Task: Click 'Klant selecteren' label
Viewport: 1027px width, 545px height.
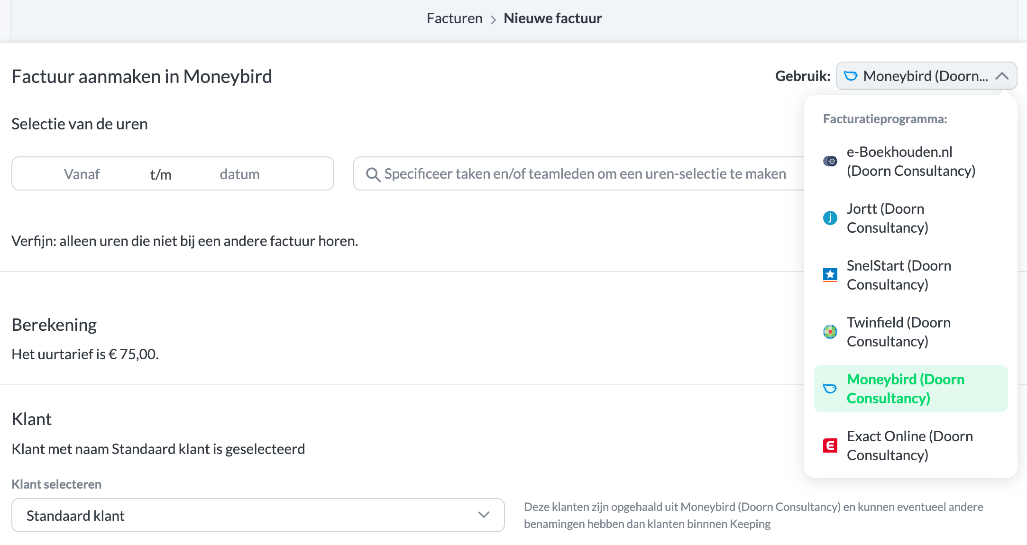Action: 56,484
